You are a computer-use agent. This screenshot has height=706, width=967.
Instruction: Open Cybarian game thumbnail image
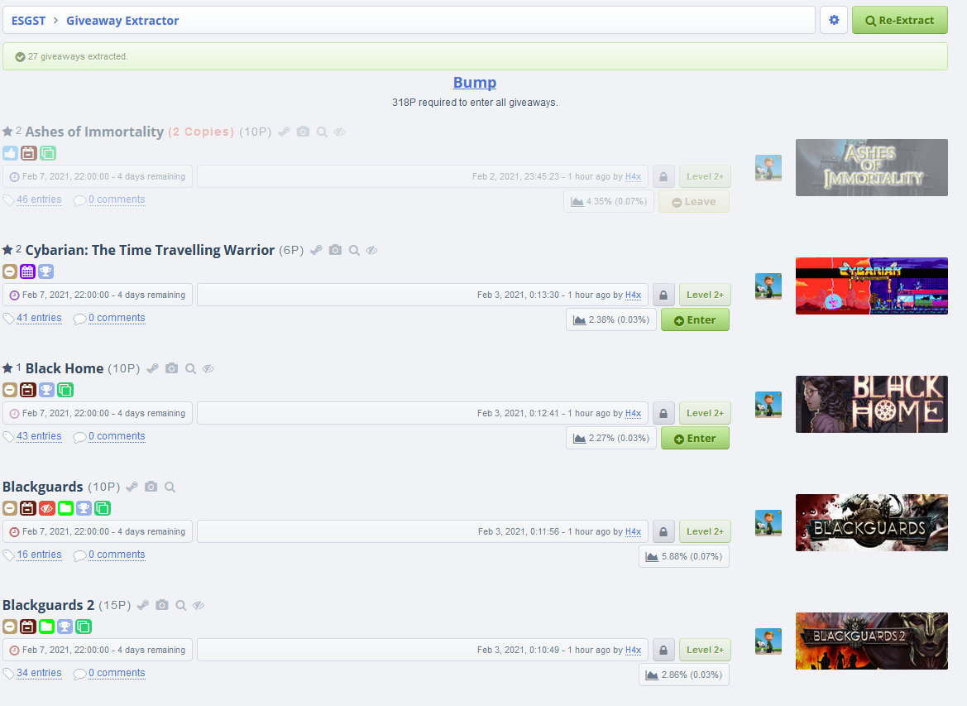click(x=871, y=286)
